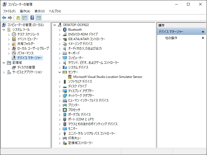Open the ファイル(F) menu
Image resolution: width=207 pixels, height=155 pixels.
(9, 11)
